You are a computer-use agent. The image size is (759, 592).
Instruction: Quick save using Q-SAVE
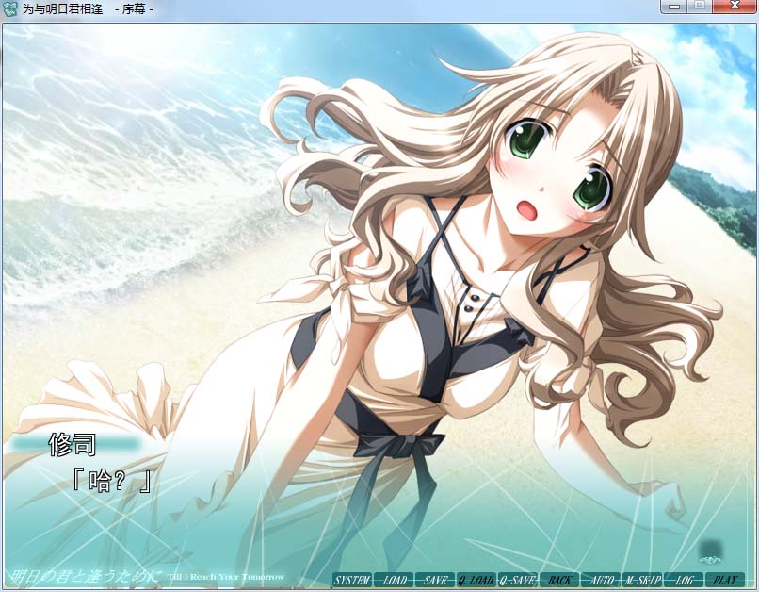click(517, 580)
